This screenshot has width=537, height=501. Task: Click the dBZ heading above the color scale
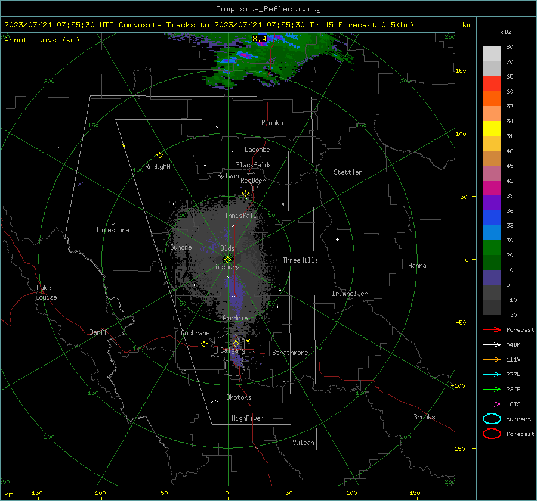pos(506,32)
